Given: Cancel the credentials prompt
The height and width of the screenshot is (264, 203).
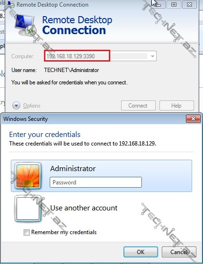Looking at the screenshot, I should (x=179, y=252).
